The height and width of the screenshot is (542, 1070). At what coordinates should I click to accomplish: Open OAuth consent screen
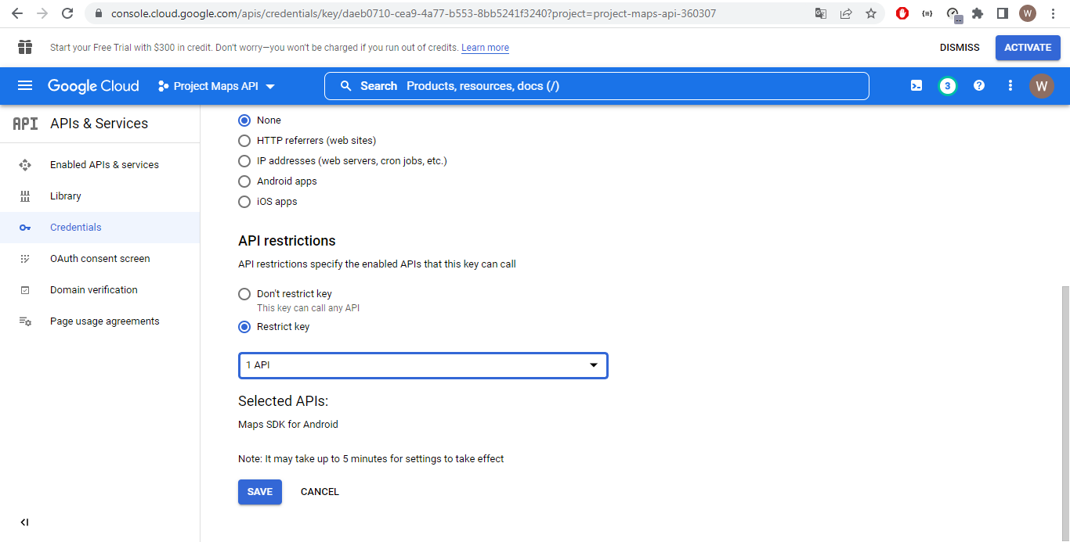[x=100, y=259]
